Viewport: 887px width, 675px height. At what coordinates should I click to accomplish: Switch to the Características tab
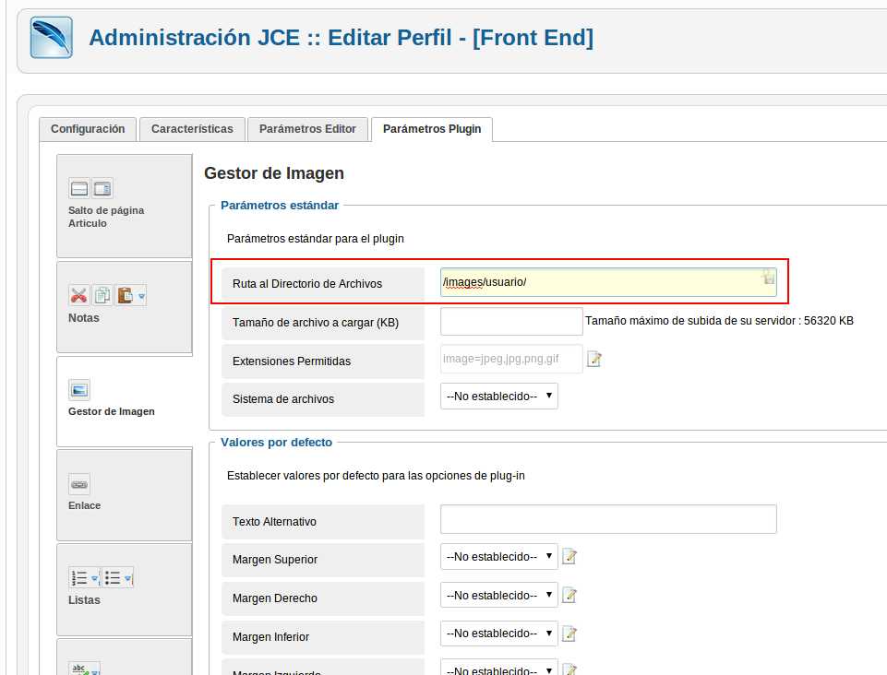click(x=192, y=129)
